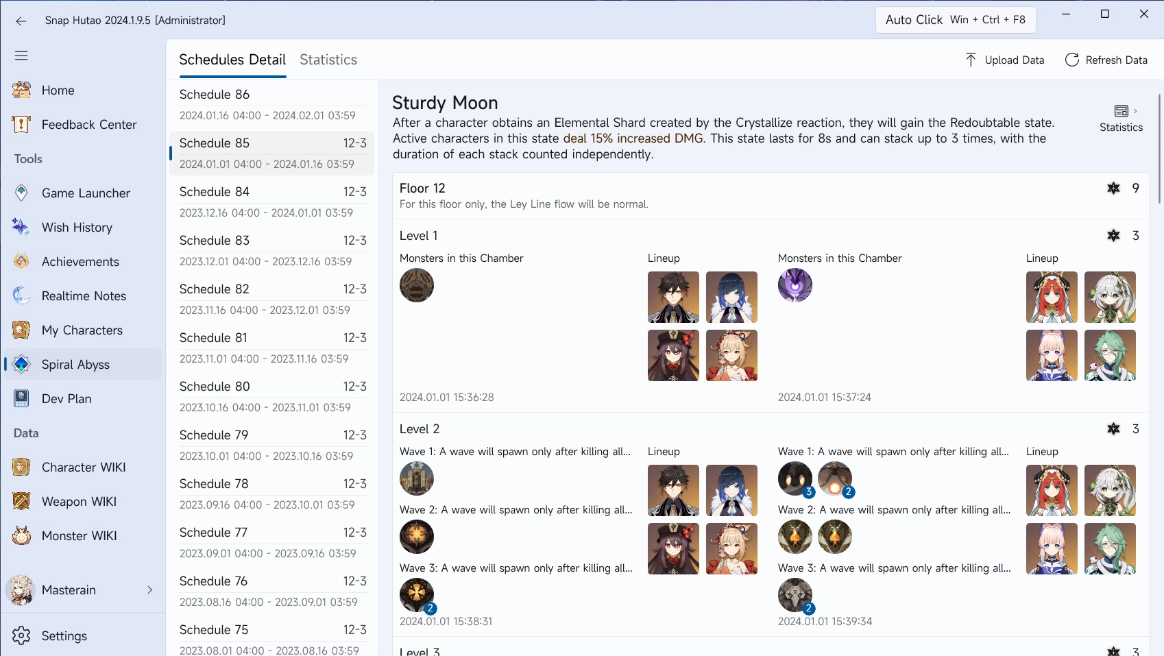Click Level 1 left lineup top-left character portrait

pyautogui.click(x=673, y=297)
